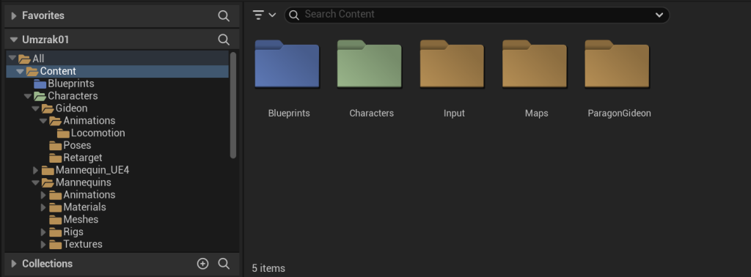
Task: Click the search icon in Collections header
Action: point(224,264)
